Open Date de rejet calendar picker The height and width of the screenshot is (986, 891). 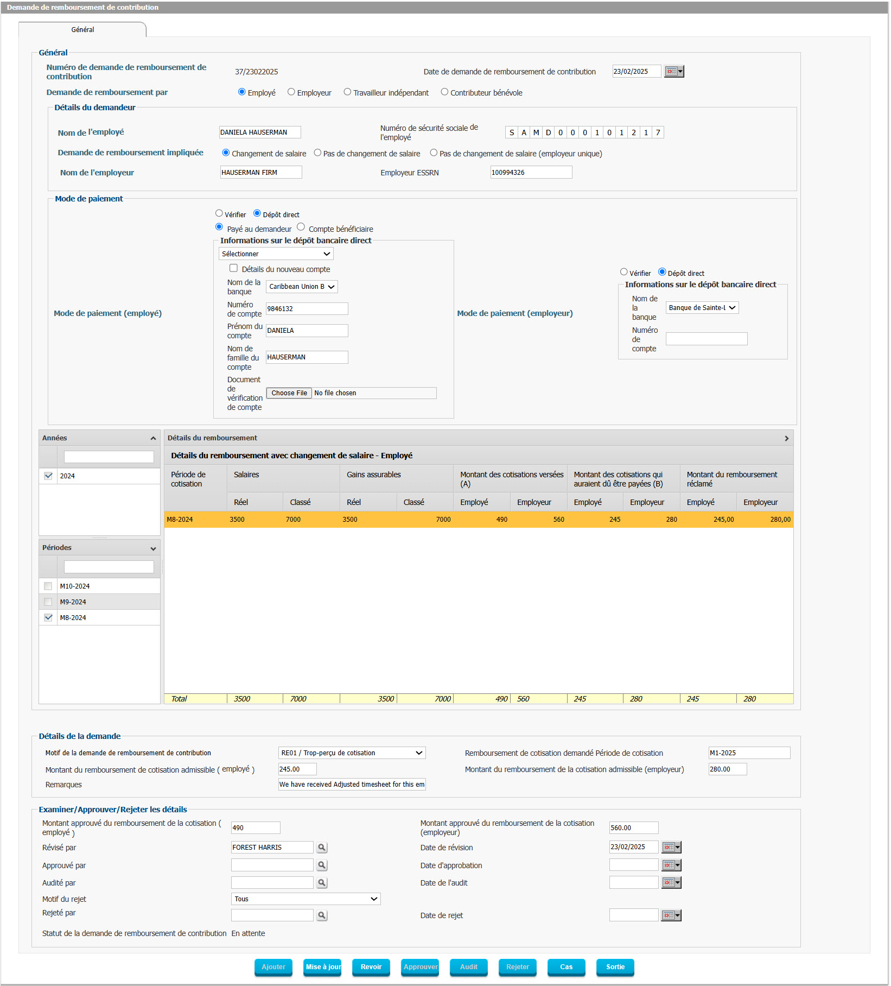click(671, 915)
